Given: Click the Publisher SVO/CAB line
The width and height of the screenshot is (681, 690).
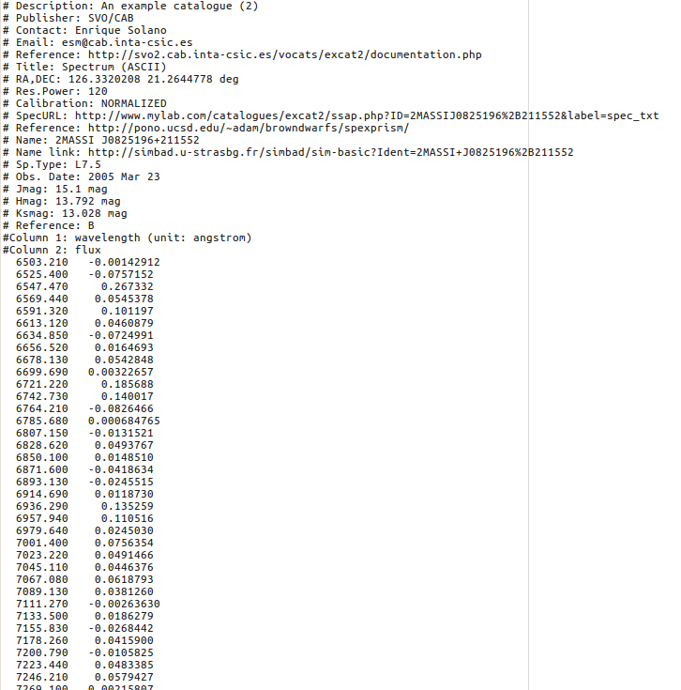Looking at the screenshot, I should (x=68, y=18).
